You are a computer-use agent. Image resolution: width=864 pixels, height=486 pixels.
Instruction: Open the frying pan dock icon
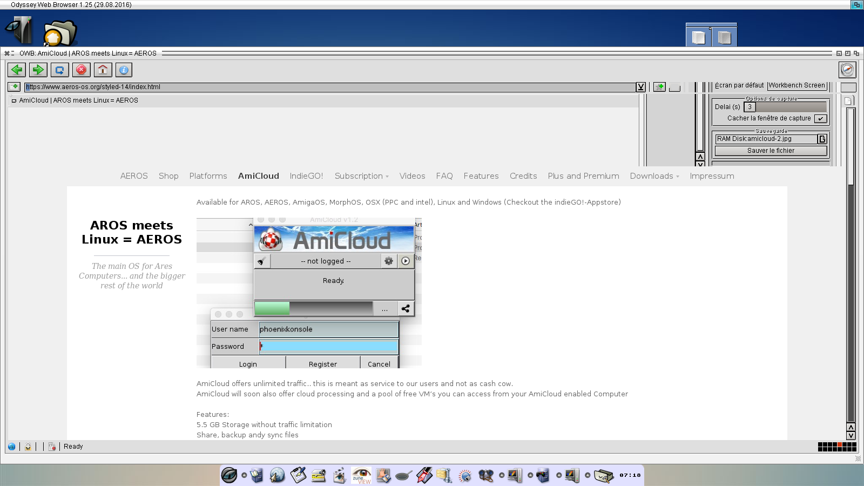[403, 475]
